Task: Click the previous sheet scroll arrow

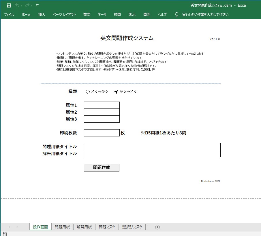Action: pyautogui.click(x=9, y=227)
